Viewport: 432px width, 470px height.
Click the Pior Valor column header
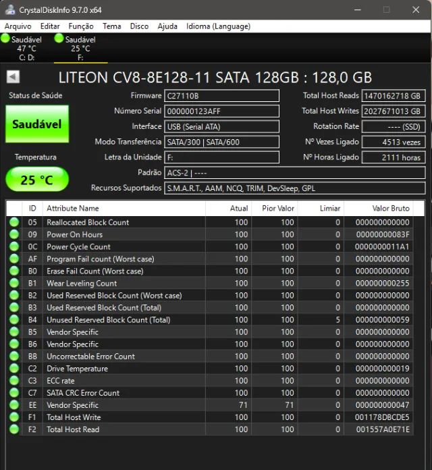click(x=275, y=208)
